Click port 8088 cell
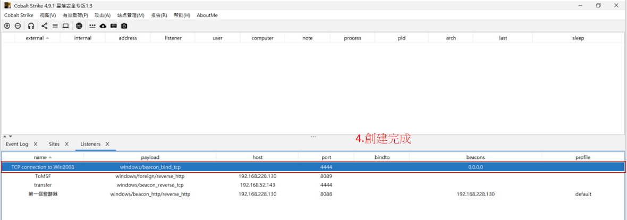The width and height of the screenshot is (627, 220). click(x=326, y=194)
